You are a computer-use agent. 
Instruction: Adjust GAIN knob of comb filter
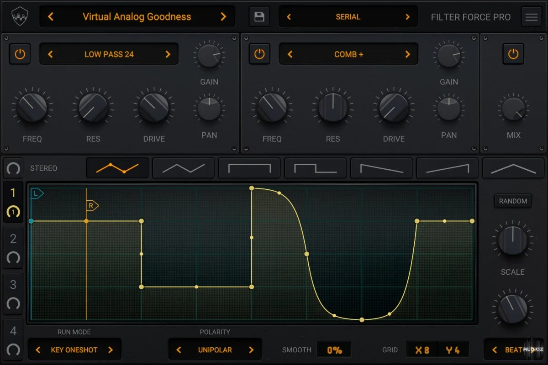point(449,56)
